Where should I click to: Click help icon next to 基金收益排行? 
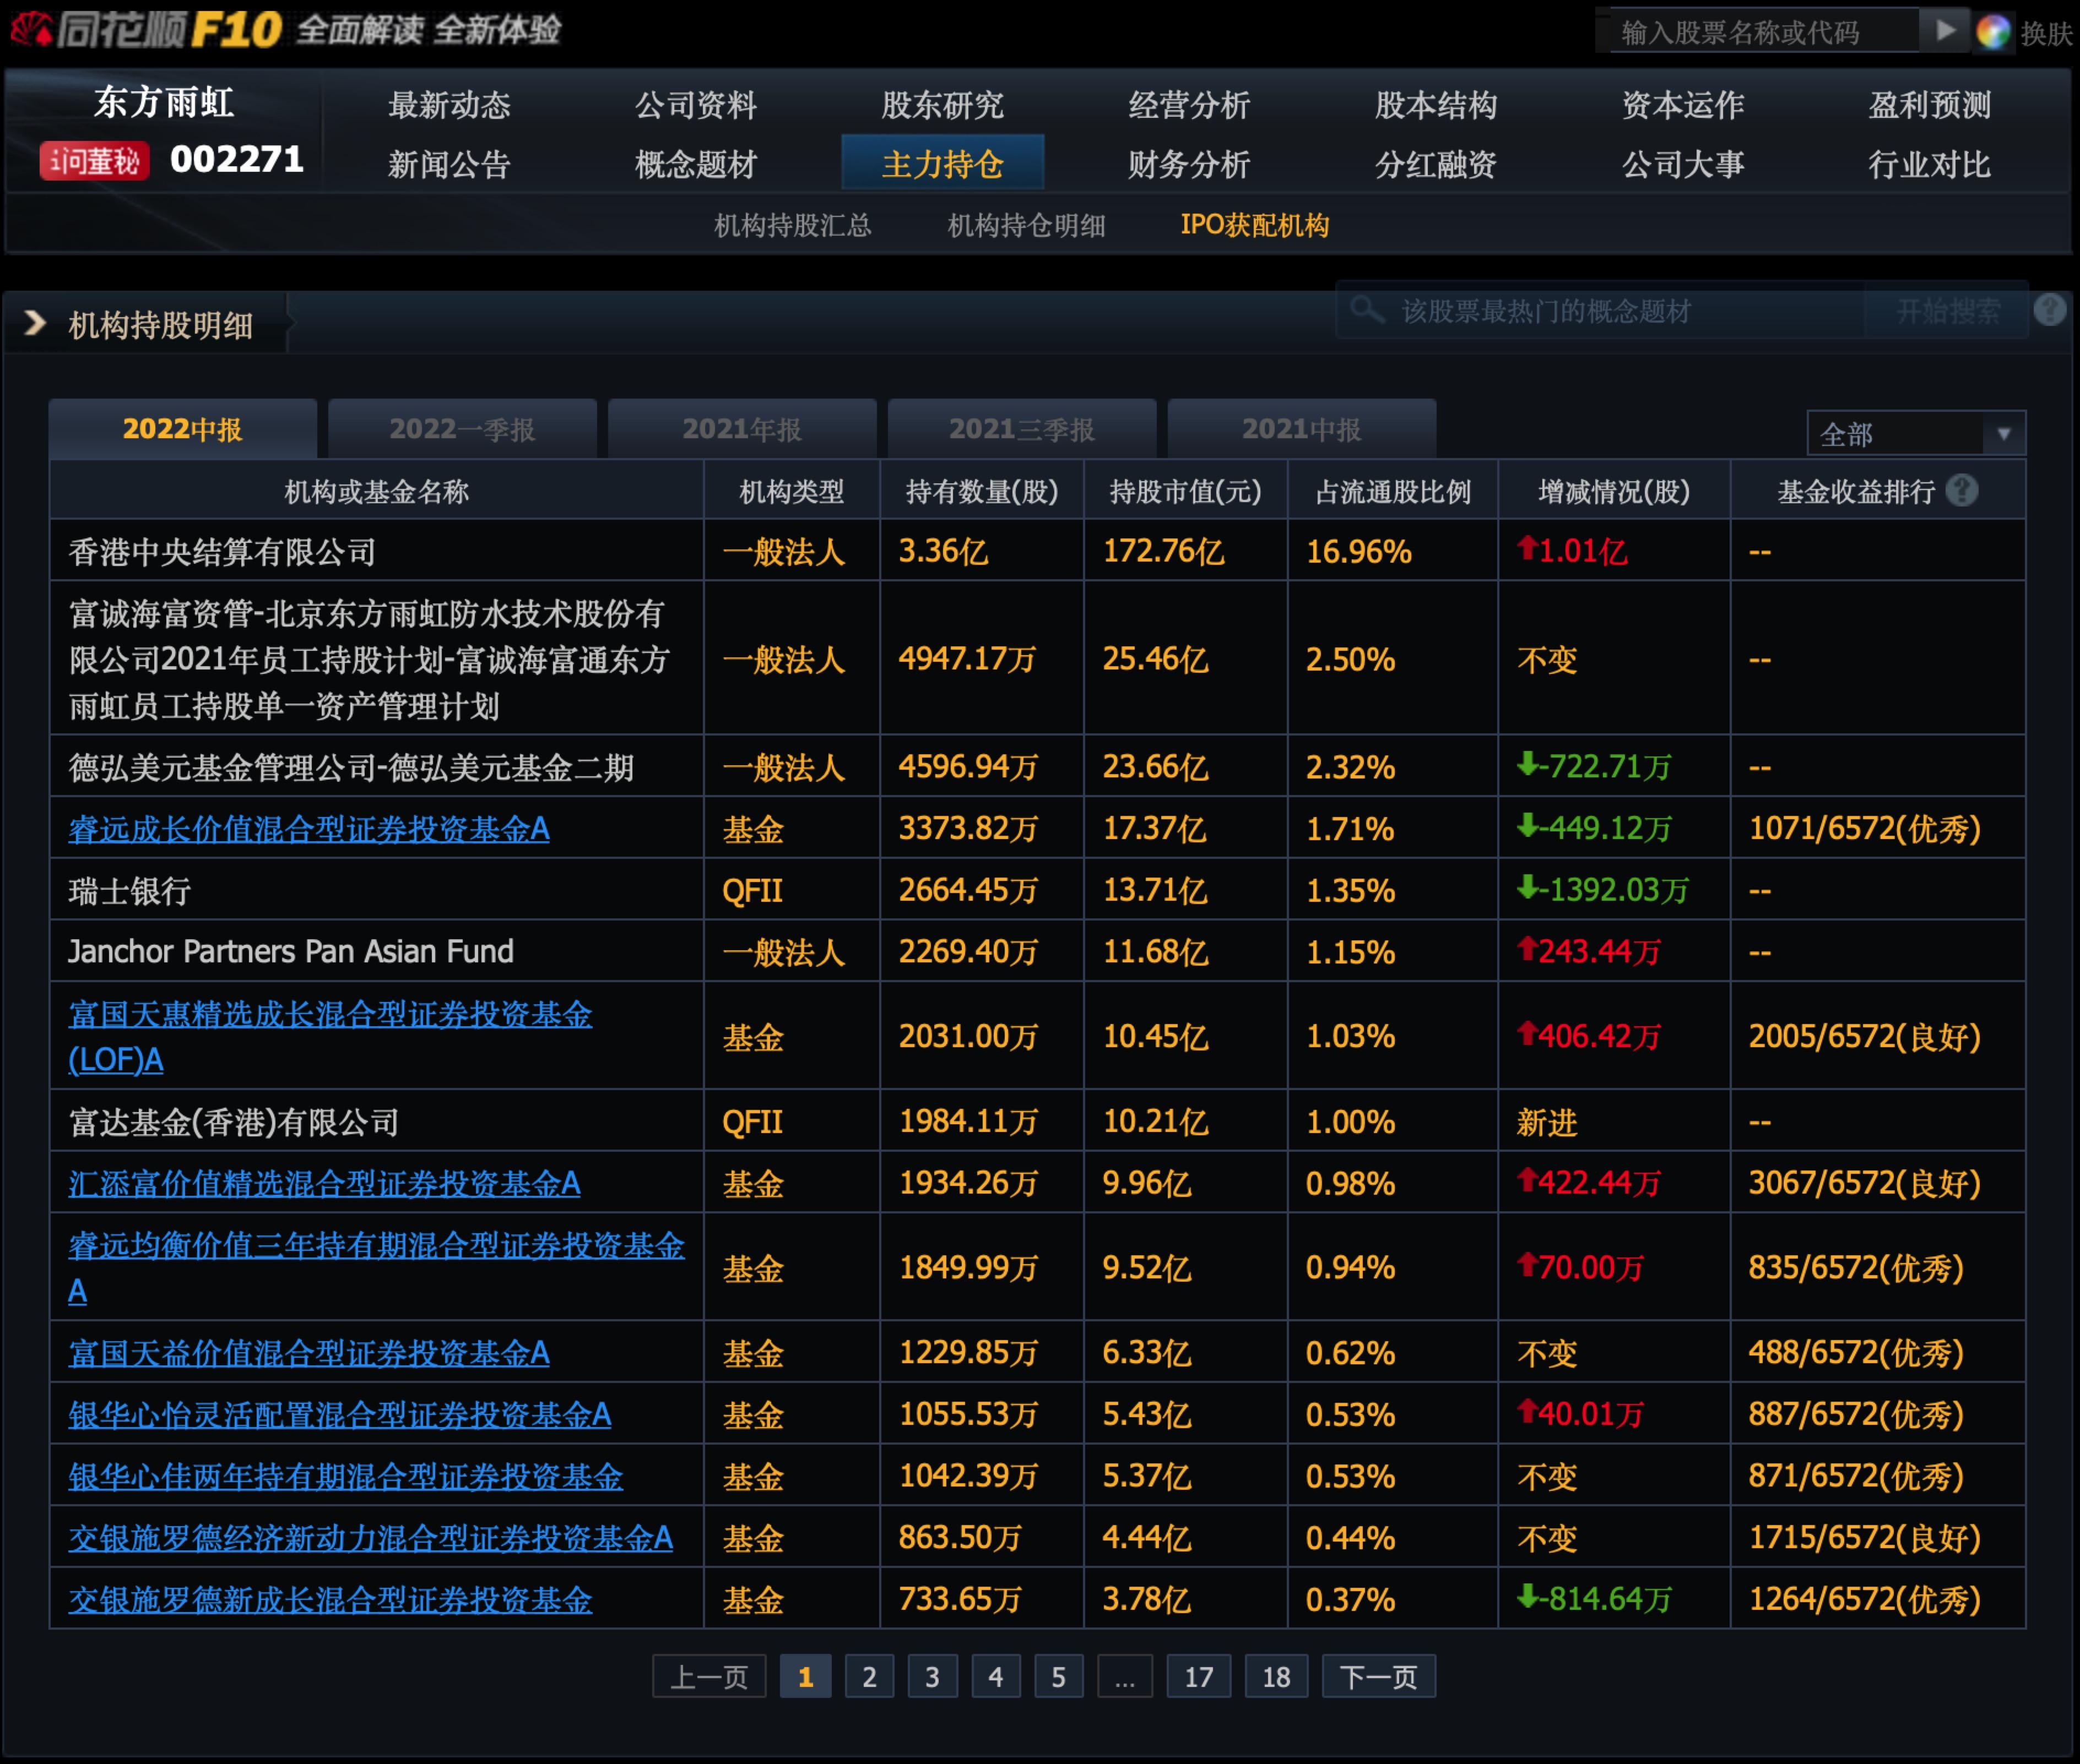point(1962,491)
